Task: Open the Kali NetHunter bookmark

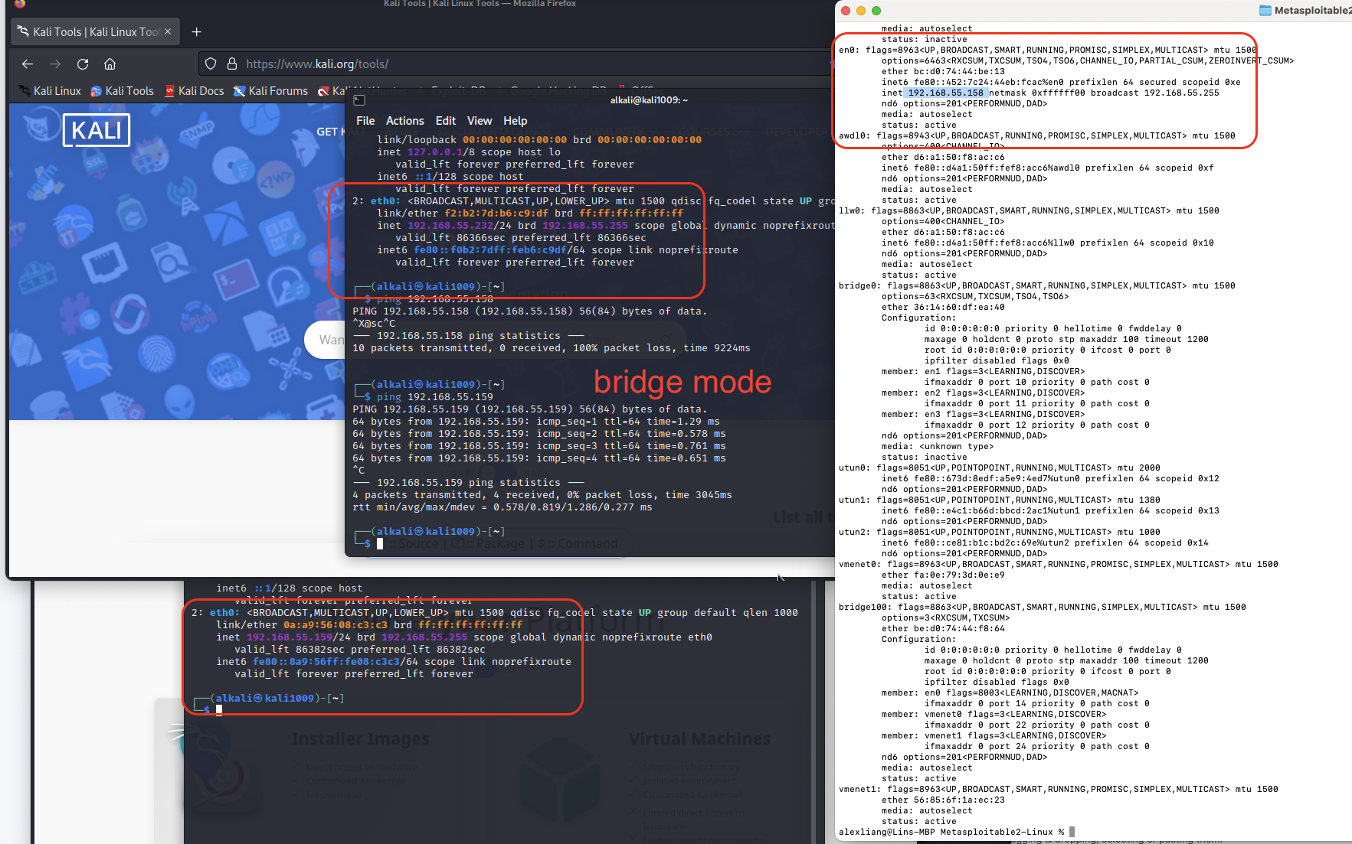Action: click(369, 90)
